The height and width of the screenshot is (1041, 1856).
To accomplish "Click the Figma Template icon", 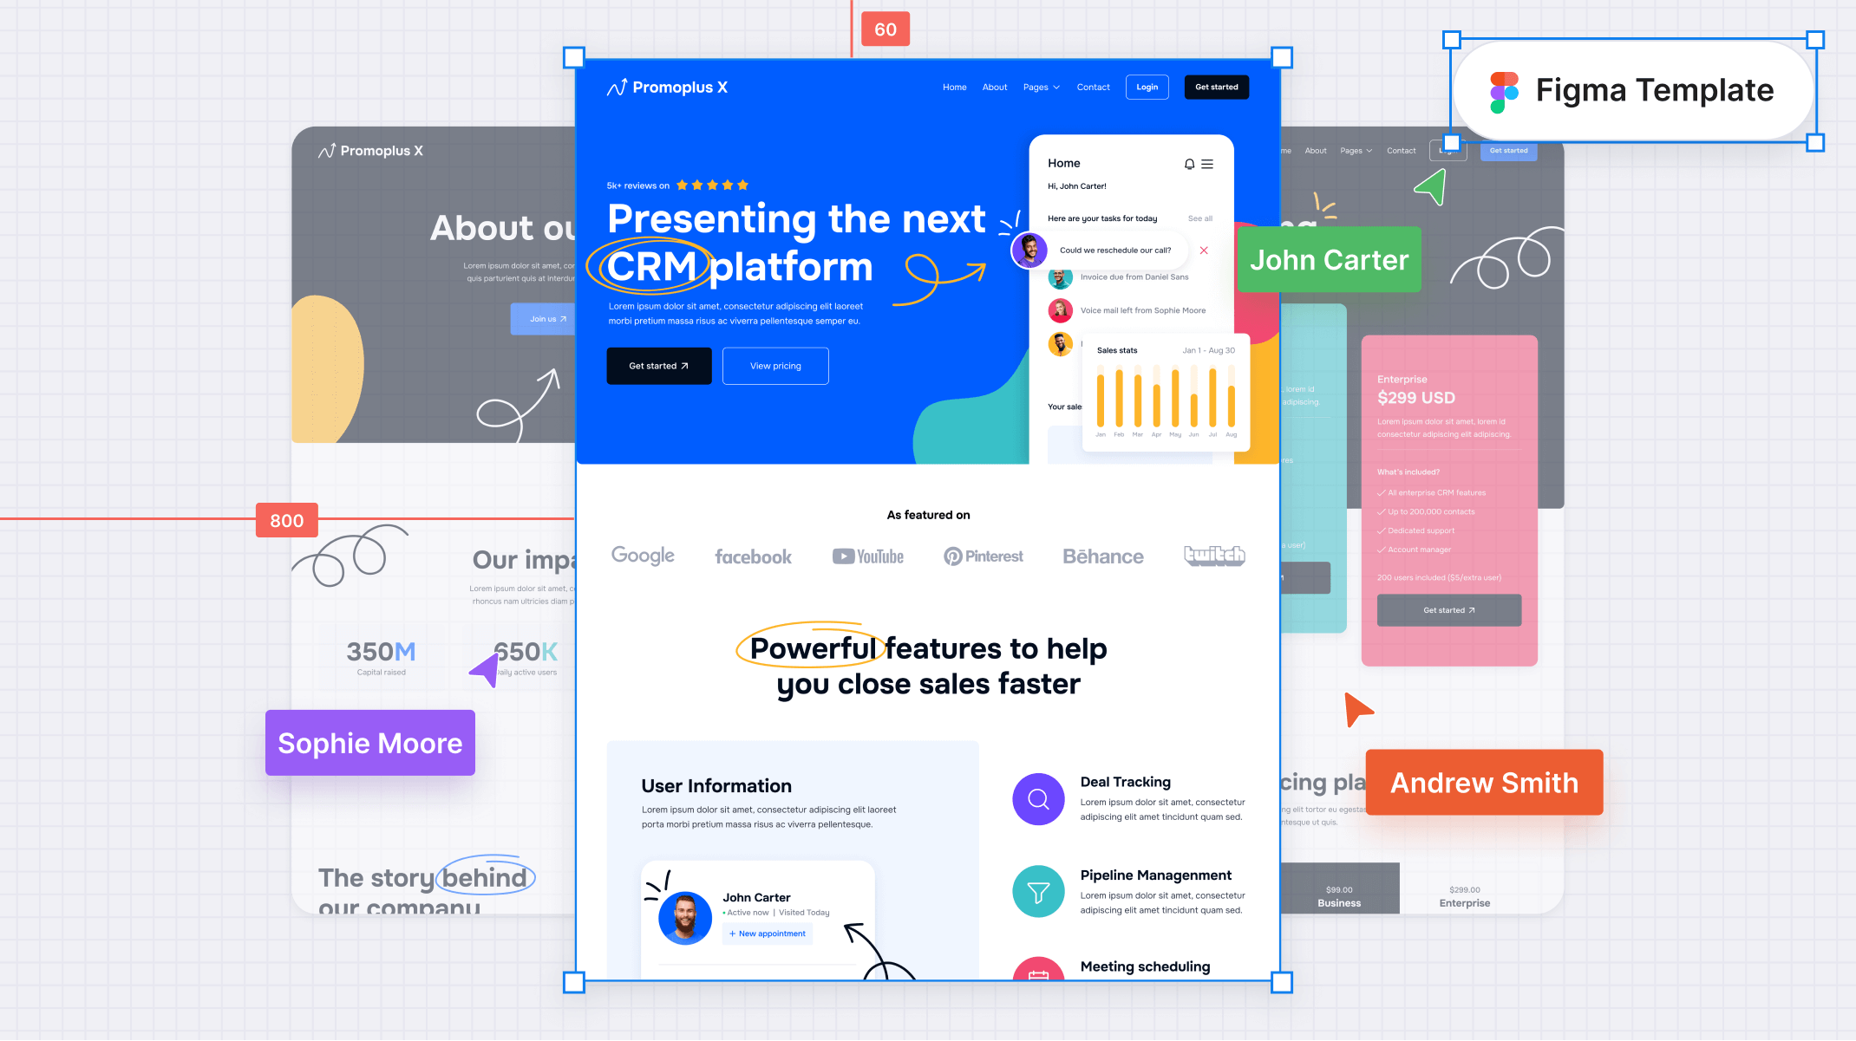I will (1504, 89).
